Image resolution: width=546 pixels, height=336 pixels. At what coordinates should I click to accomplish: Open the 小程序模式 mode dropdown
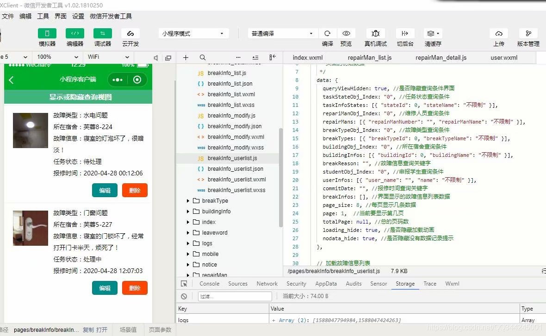[193, 33]
